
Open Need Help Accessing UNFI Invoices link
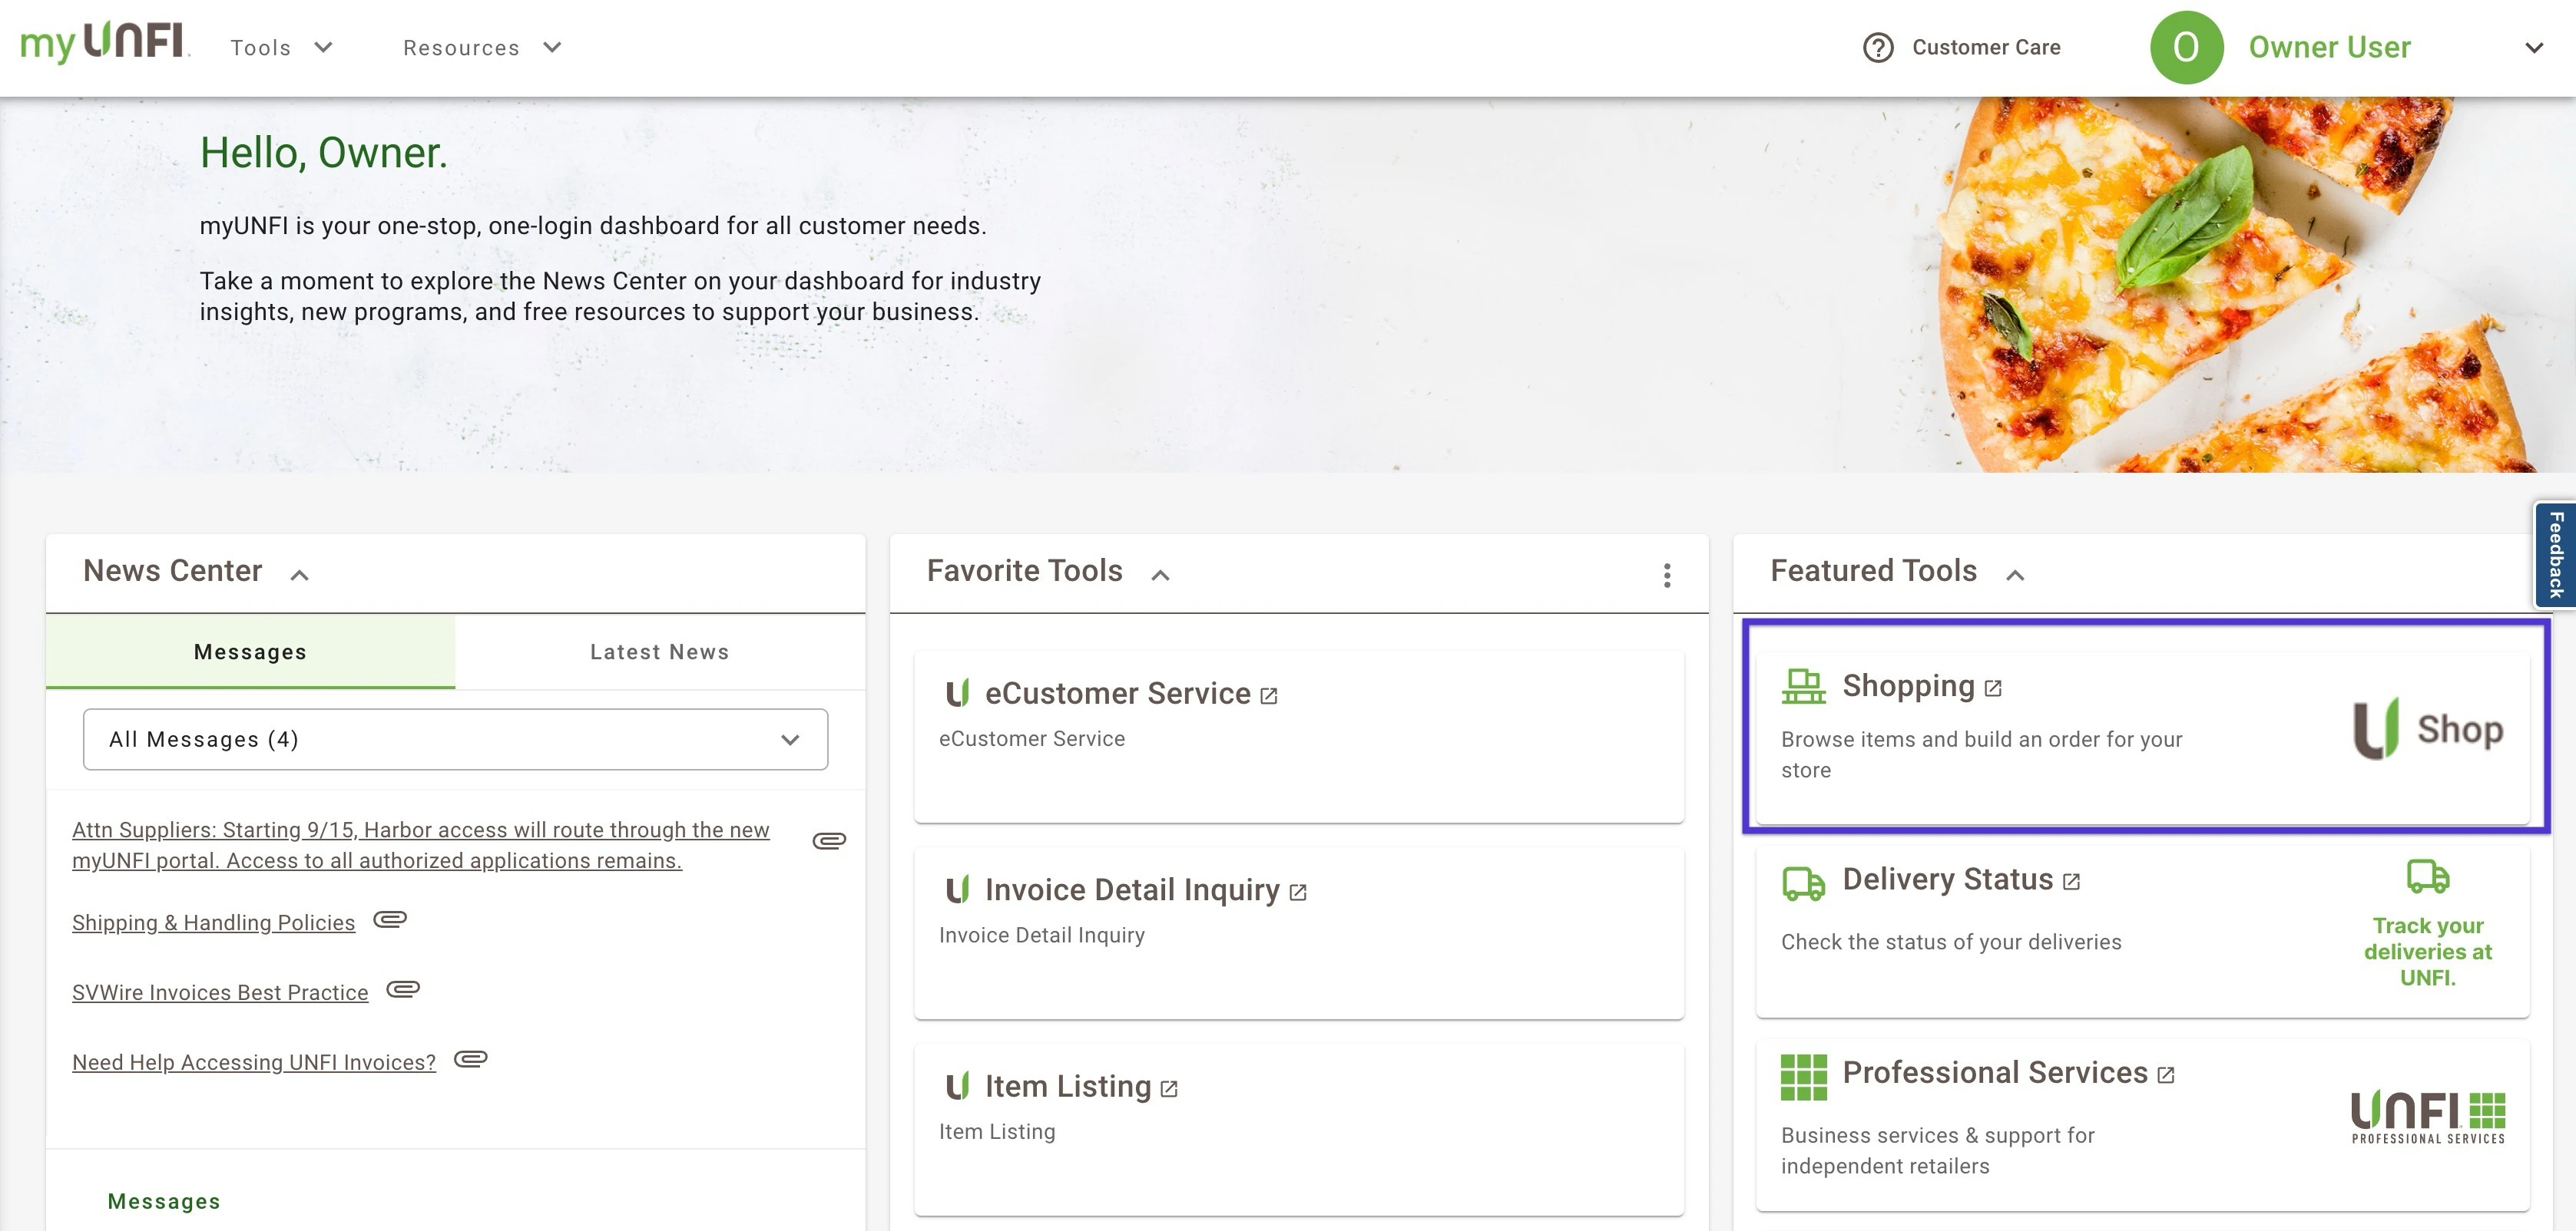pos(254,1062)
